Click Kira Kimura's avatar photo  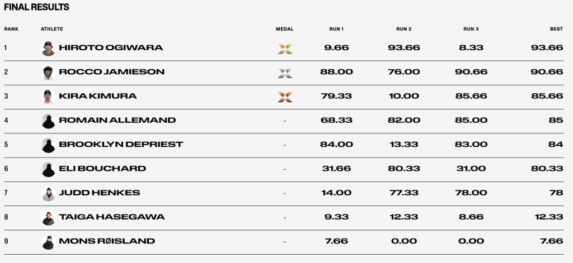[x=48, y=97]
